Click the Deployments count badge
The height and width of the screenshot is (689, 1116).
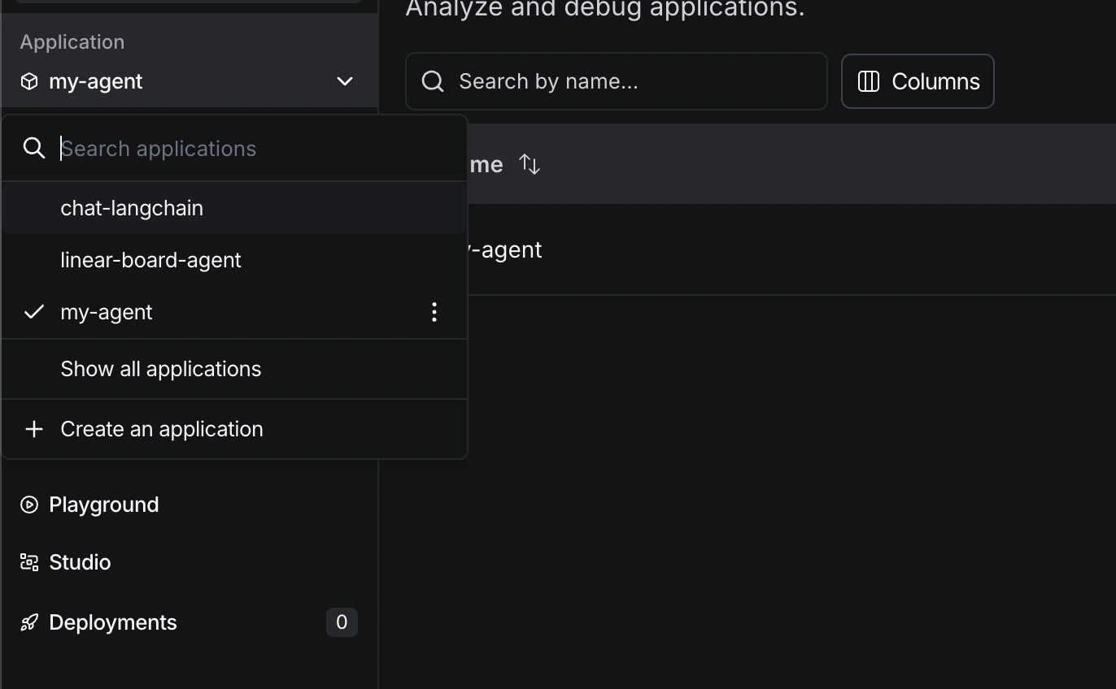[342, 622]
